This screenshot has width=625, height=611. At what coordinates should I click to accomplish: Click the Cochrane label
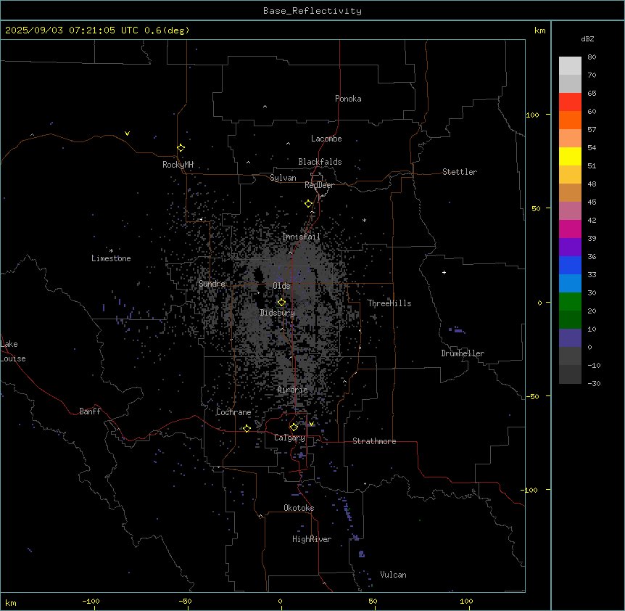tap(233, 412)
